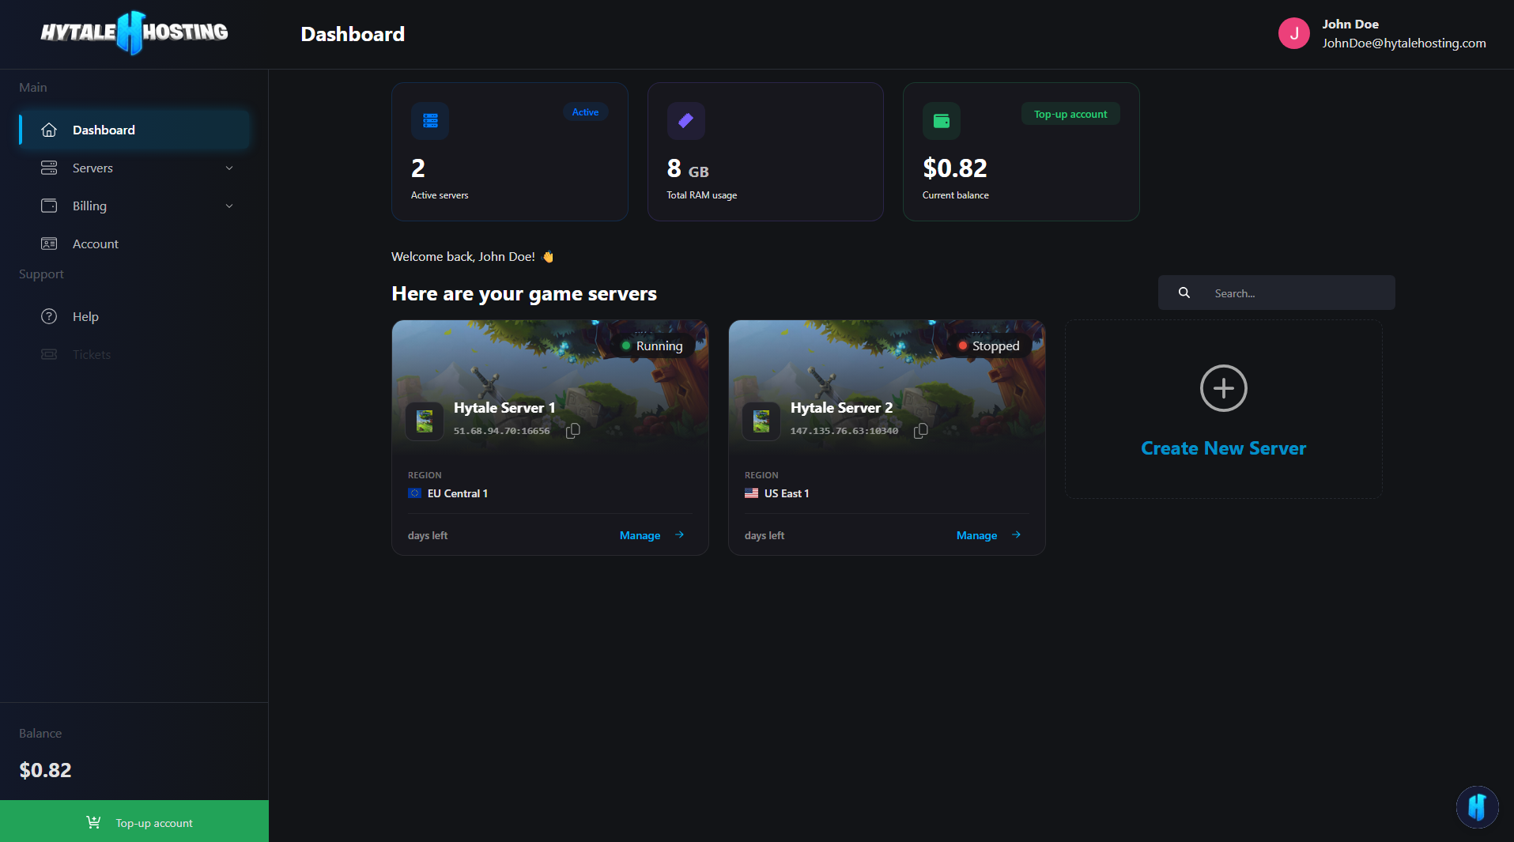Click the John Doe name in header
1514x842 pixels.
click(1350, 25)
